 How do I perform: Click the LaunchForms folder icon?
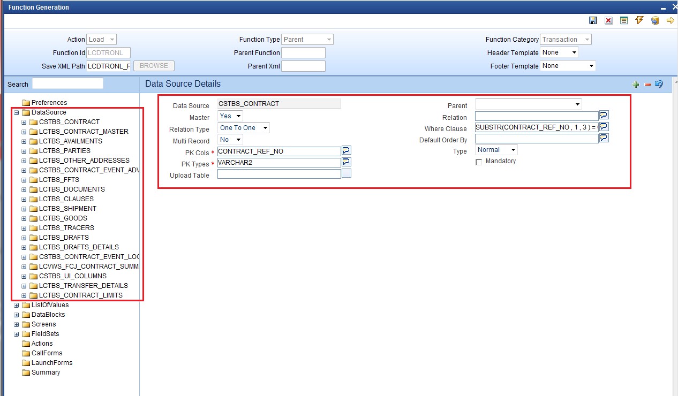click(x=26, y=363)
